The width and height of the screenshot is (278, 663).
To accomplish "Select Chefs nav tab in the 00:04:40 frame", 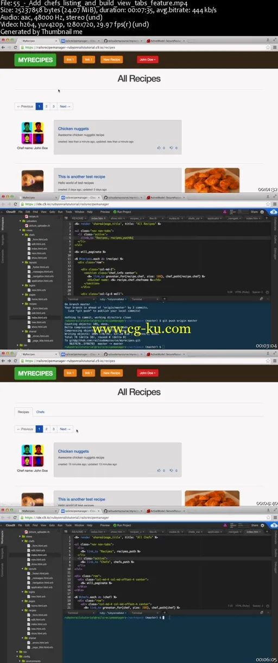I will coord(40,412).
